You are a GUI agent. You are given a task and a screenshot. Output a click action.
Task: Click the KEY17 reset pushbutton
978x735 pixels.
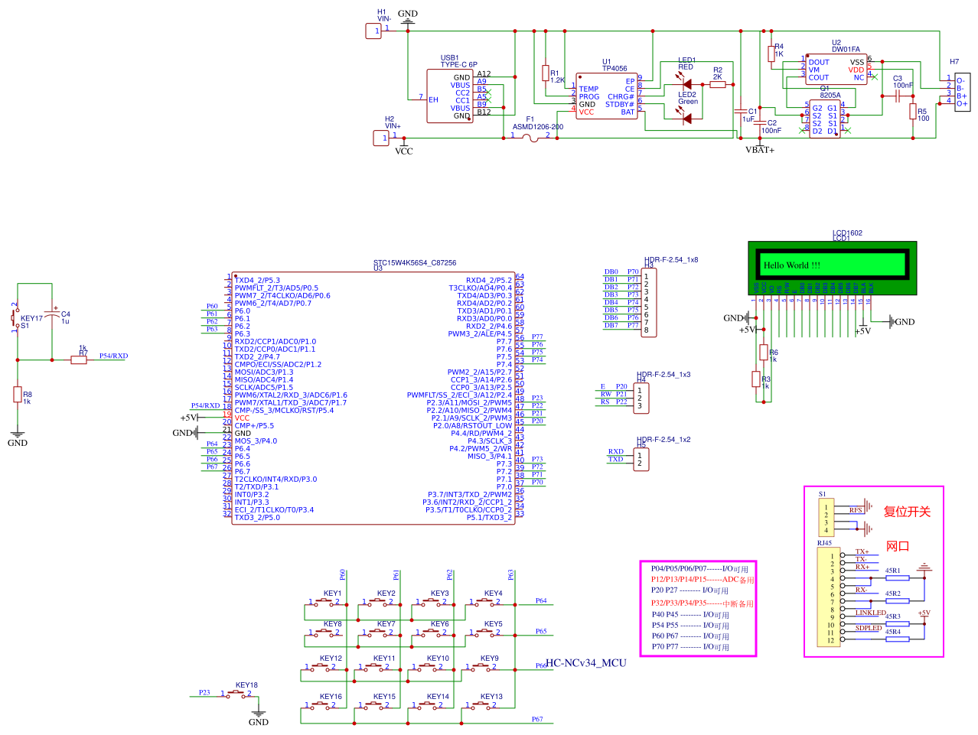[14, 317]
